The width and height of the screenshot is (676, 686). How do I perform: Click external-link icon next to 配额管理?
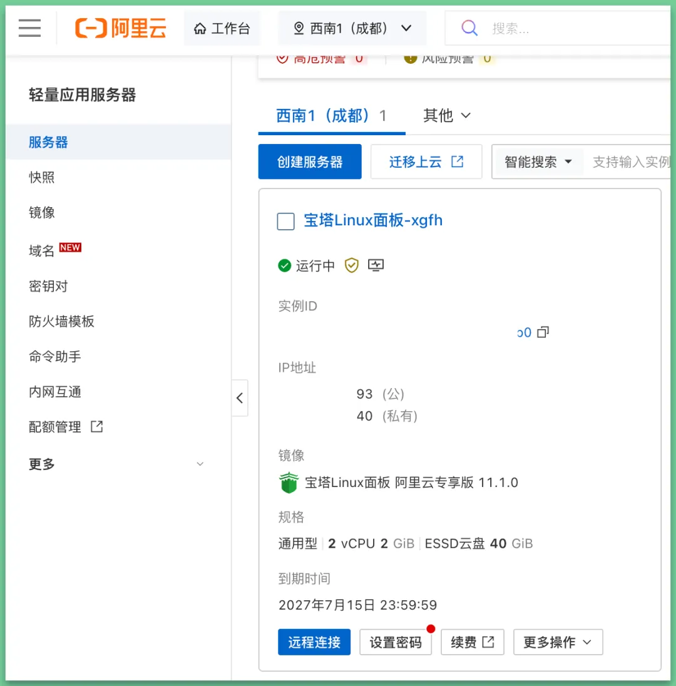(96, 426)
